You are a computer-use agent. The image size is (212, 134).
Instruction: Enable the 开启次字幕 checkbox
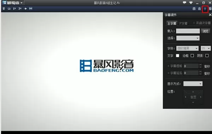194,23
